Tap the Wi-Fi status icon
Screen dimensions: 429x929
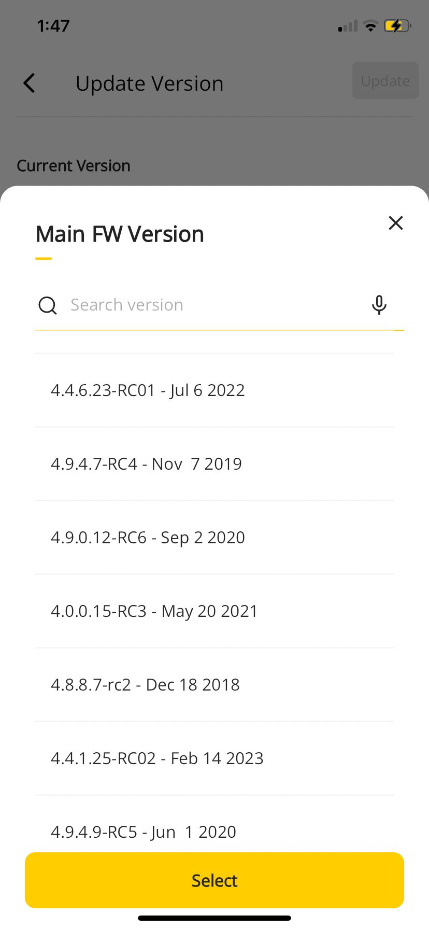coord(370,26)
